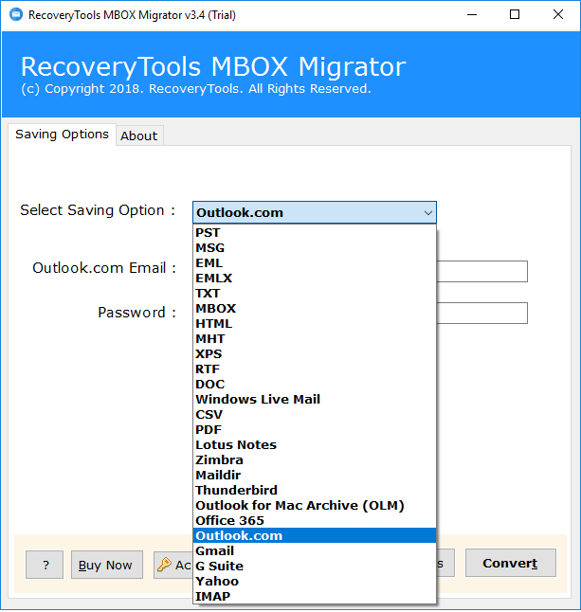
Task: Switch to the Saving Options tab
Action: pyautogui.click(x=62, y=135)
